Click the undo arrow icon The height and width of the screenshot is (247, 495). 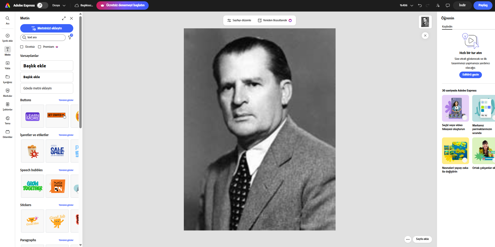pos(420,5)
